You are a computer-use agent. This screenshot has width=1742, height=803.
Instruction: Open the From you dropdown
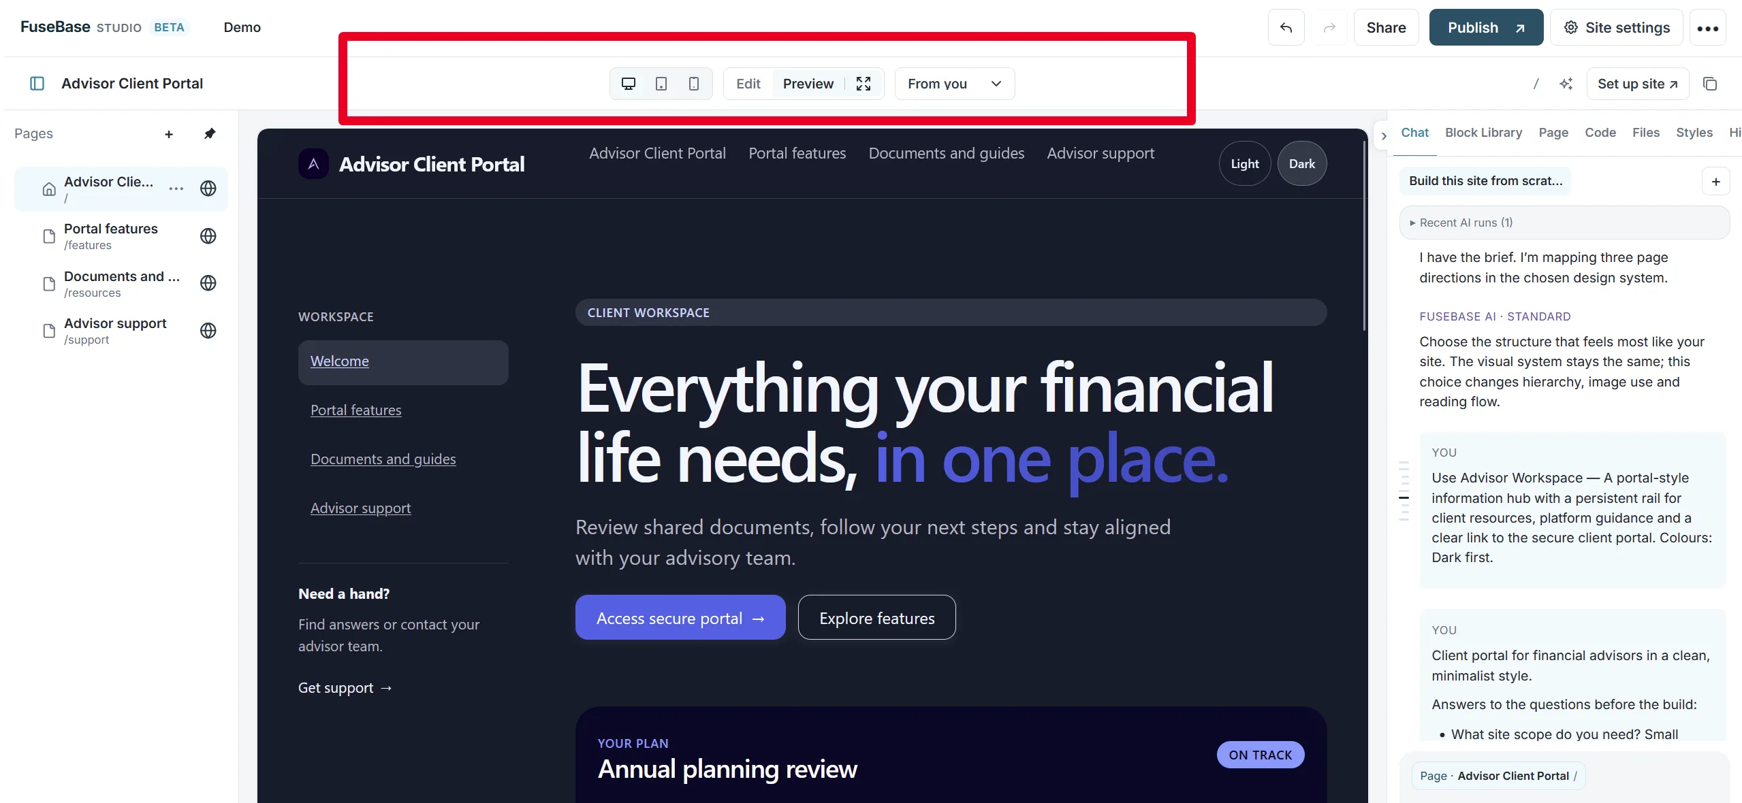[x=955, y=84]
